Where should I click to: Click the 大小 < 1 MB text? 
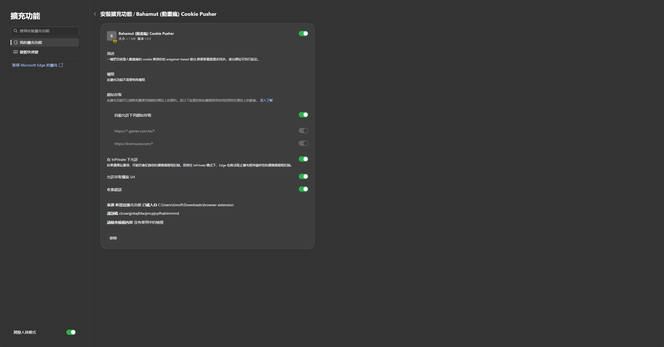[127, 39]
